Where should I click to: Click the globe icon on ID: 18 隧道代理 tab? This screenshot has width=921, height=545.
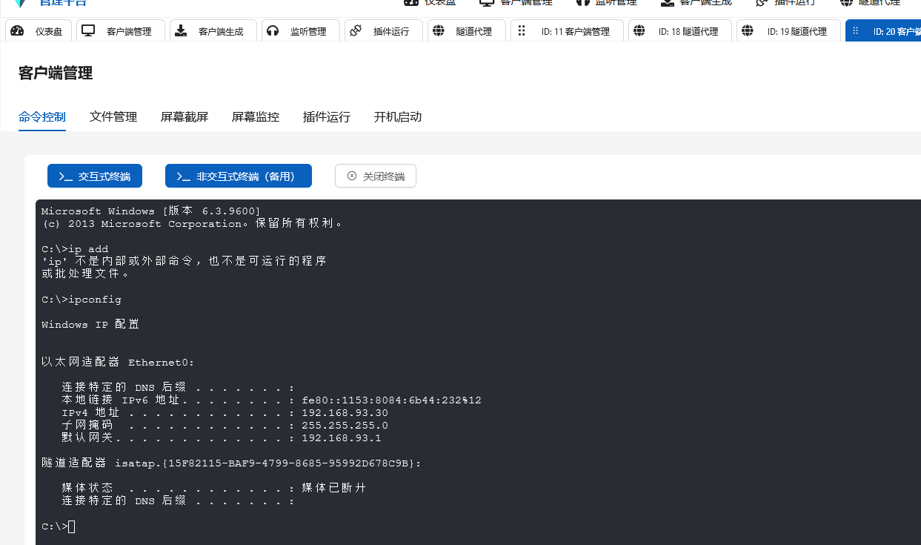[639, 31]
